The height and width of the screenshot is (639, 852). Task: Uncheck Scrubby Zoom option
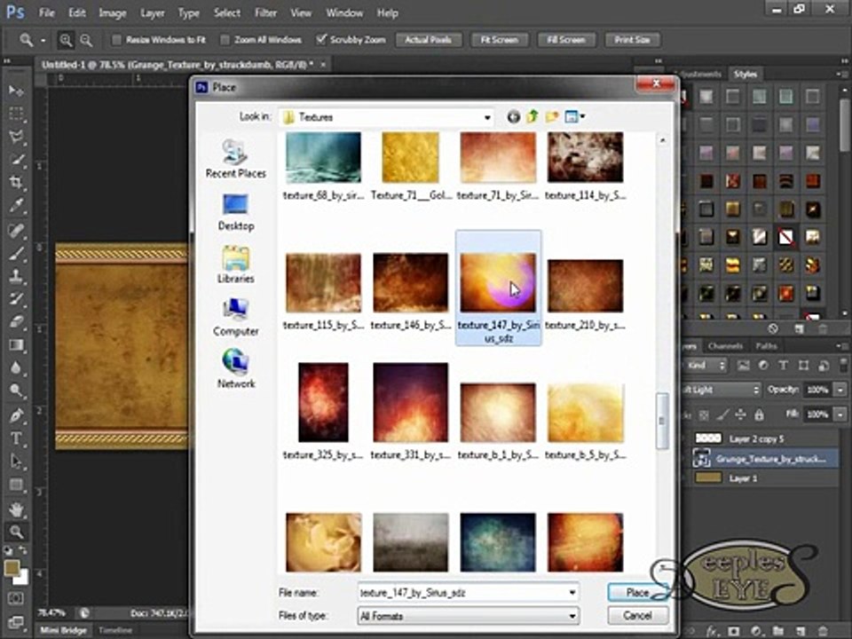[321, 39]
